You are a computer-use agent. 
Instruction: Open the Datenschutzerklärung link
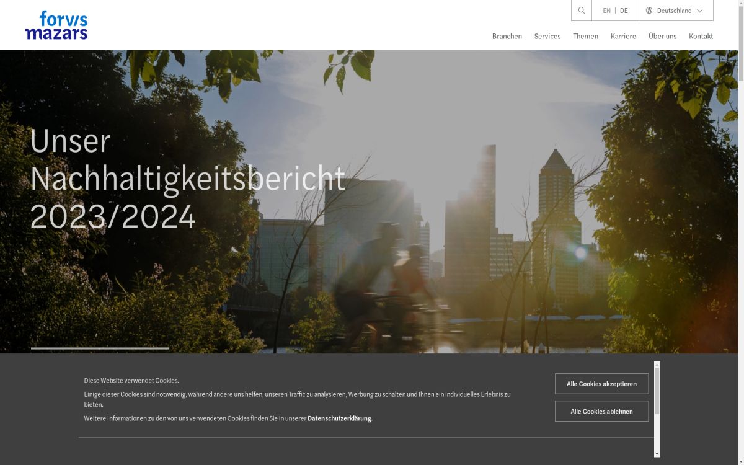tap(340, 418)
